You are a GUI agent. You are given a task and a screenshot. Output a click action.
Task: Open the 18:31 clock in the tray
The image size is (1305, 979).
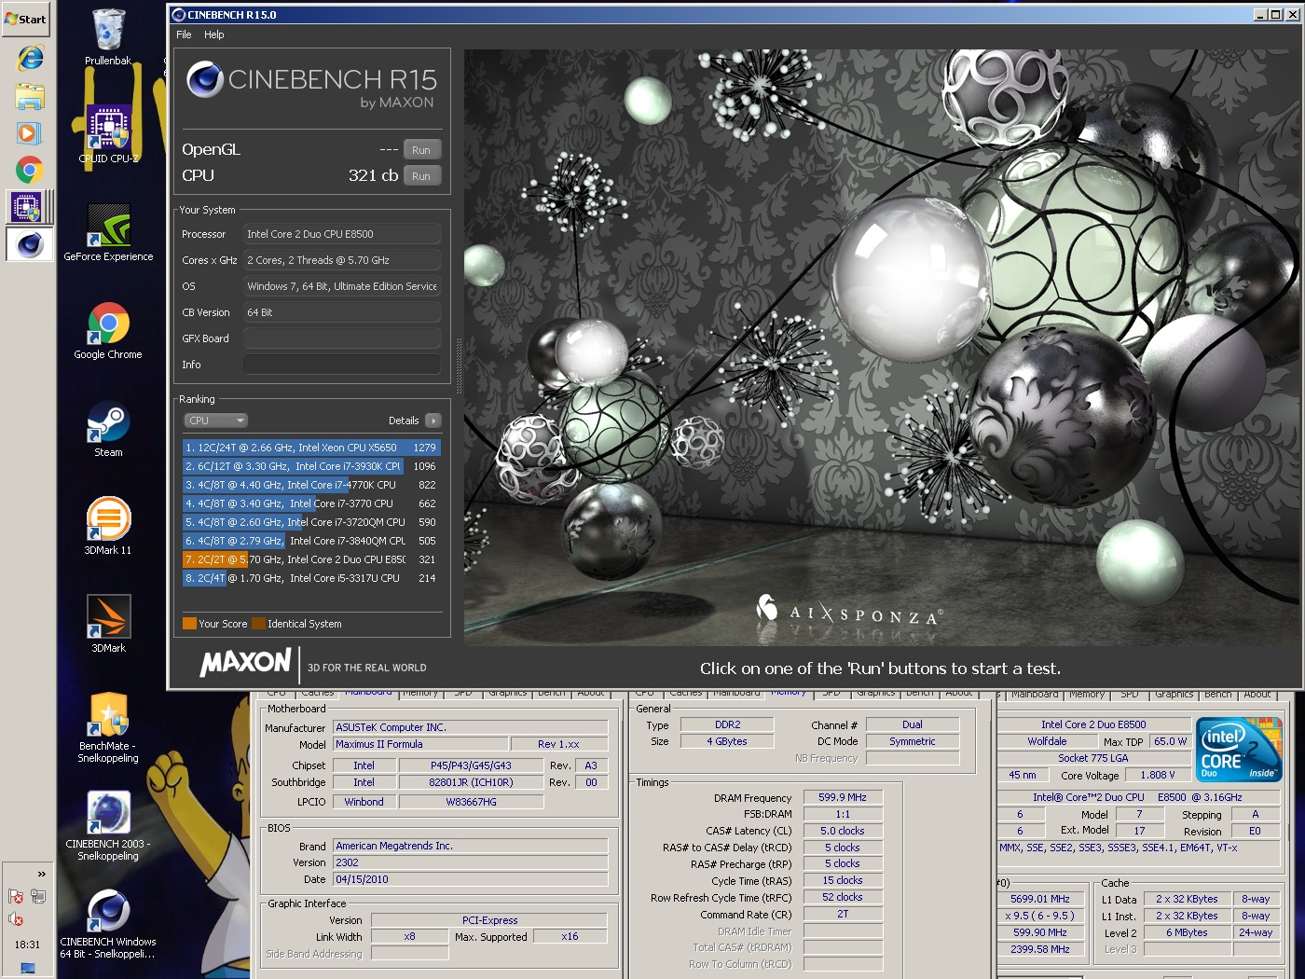[28, 945]
